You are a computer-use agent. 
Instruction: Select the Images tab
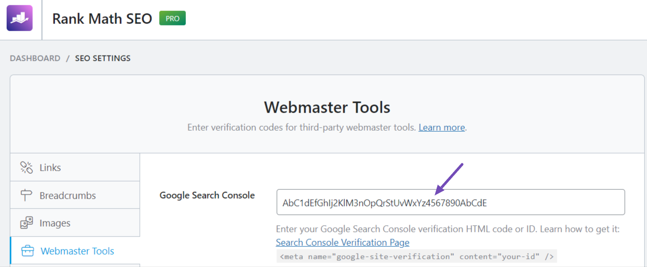tap(75, 223)
